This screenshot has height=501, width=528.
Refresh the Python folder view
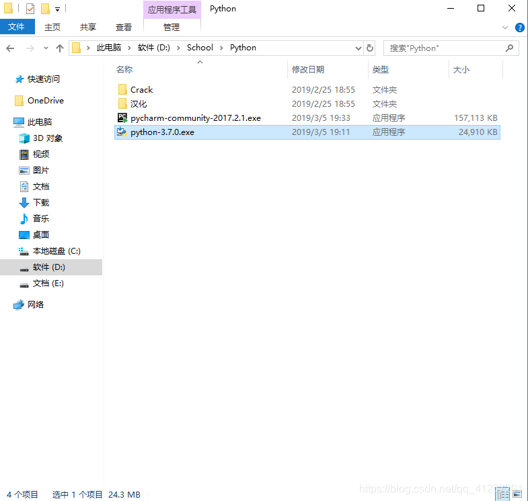pos(370,48)
